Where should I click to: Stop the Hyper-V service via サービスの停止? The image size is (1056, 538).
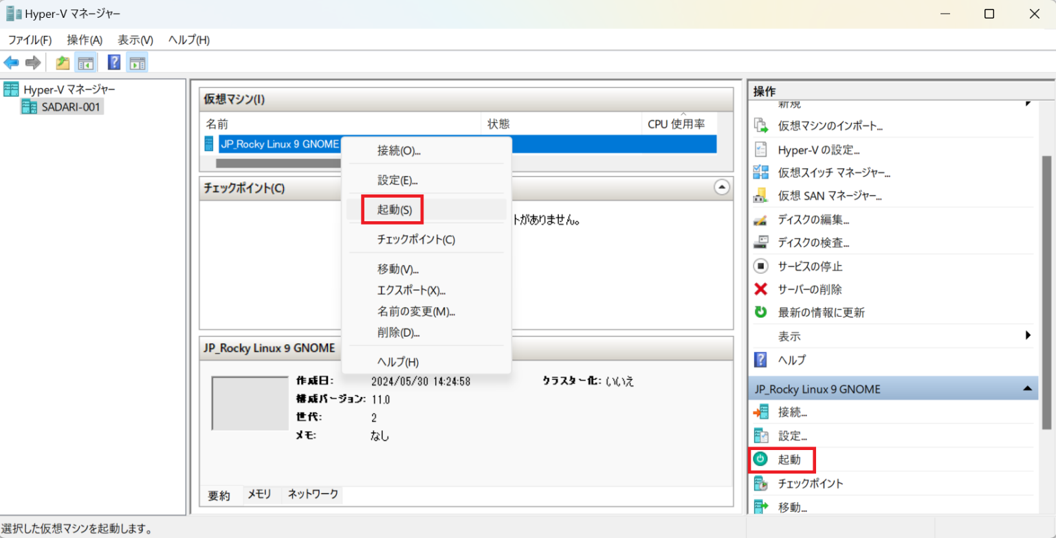(x=817, y=266)
